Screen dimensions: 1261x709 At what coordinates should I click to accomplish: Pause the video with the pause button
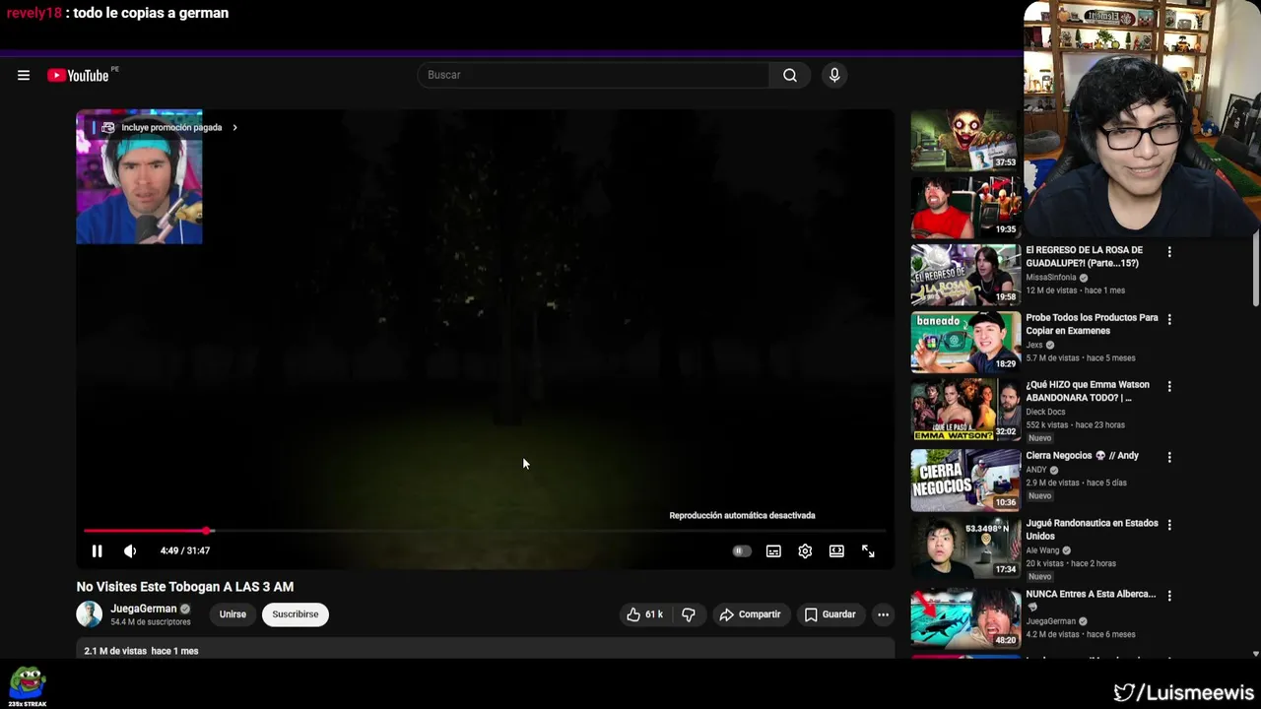(97, 551)
